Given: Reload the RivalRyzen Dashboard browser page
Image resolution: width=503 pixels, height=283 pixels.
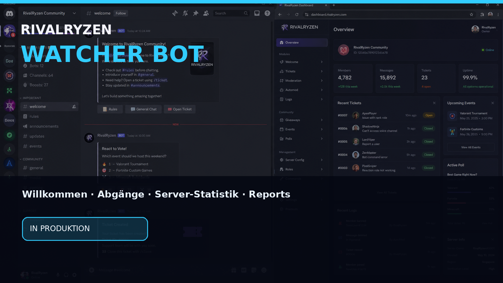Looking at the screenshot, I should coord(297,14).
